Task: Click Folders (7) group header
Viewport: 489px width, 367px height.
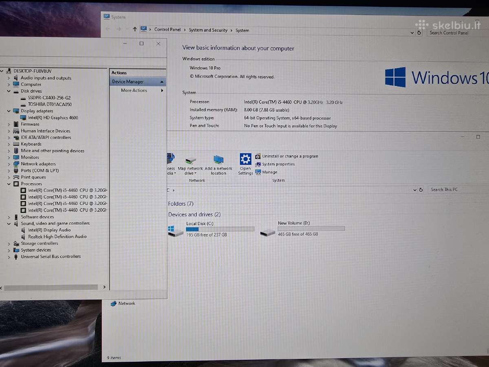Action: click(181, 203)
